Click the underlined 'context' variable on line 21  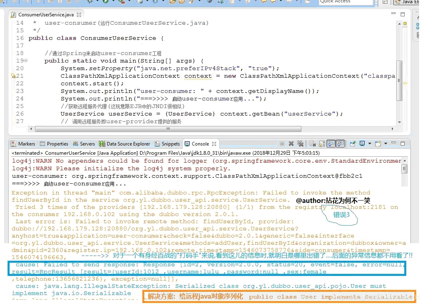coord(198,76)
